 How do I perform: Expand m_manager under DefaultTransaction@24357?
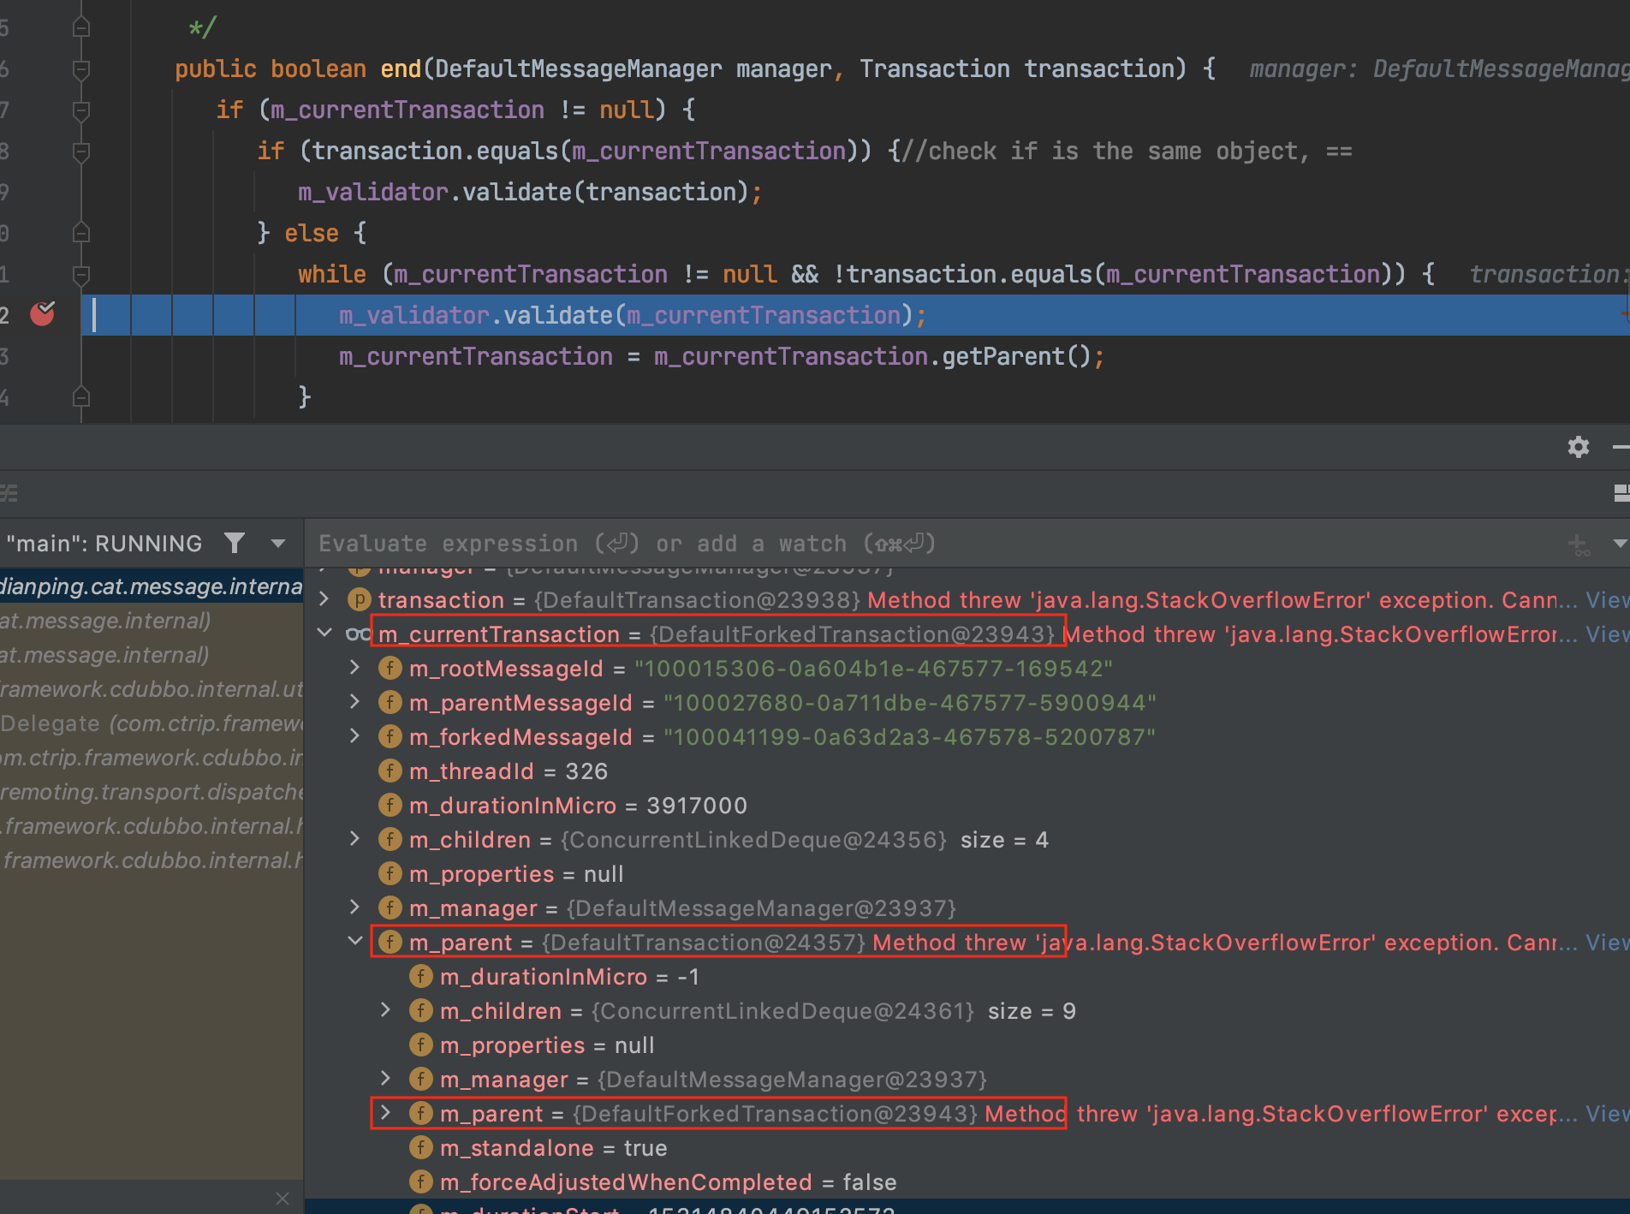point(386,1079)
